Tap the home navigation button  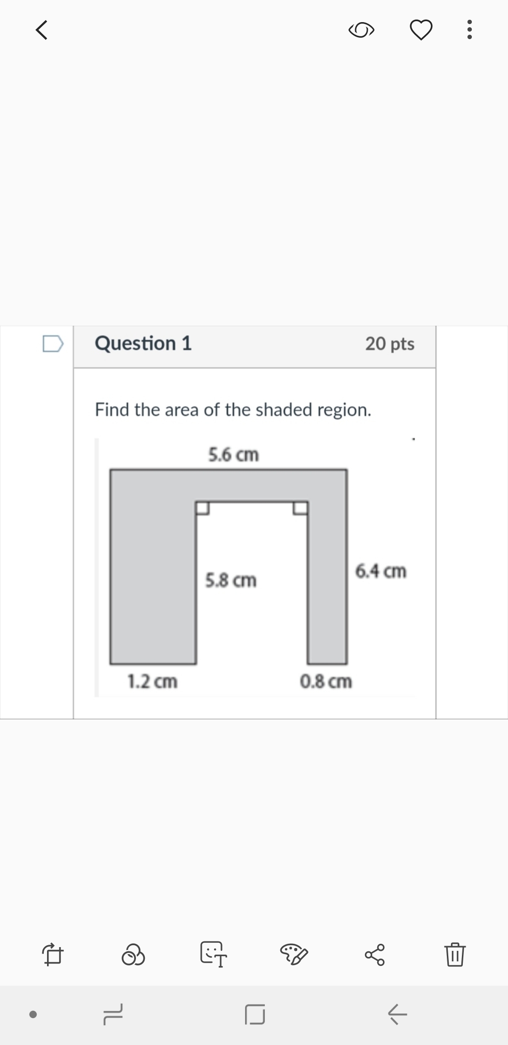255,1014
